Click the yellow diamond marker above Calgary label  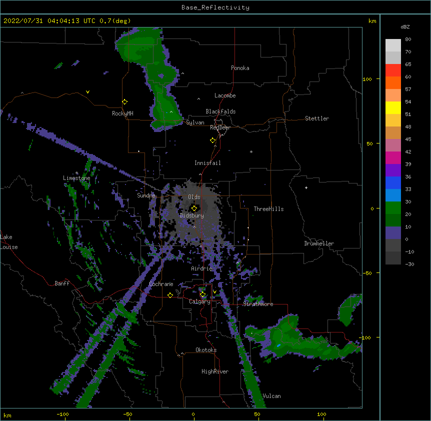coord(202,294)
